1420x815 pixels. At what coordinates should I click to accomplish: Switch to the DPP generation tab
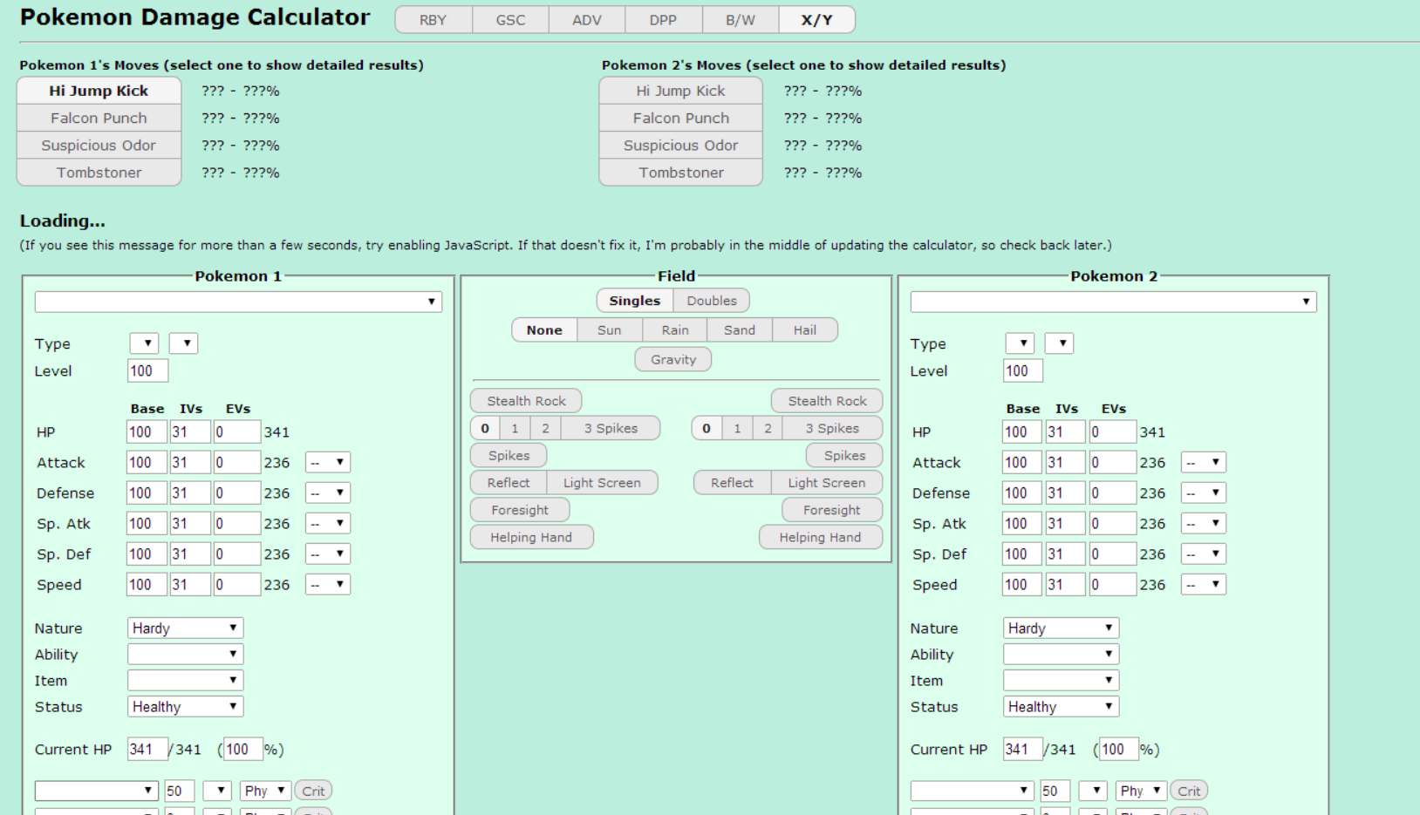coord(663,20)
